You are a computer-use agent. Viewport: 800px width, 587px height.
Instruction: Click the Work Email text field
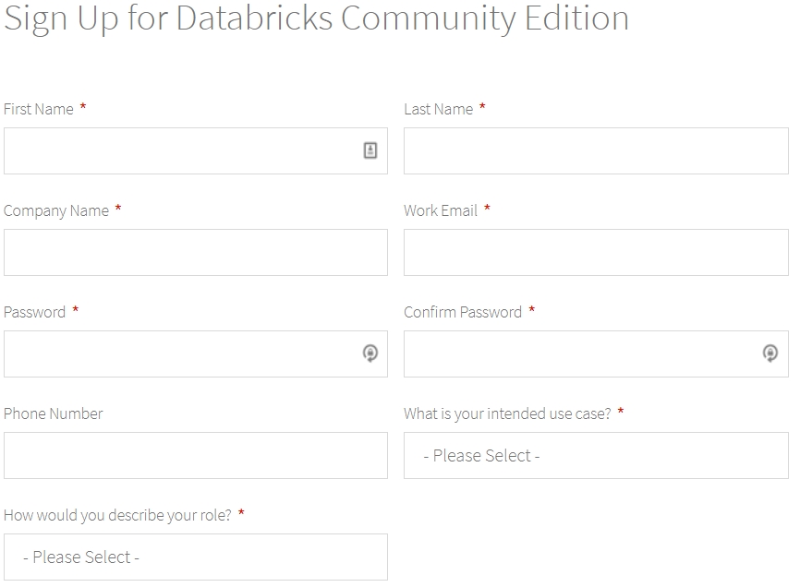coord(596,253)
